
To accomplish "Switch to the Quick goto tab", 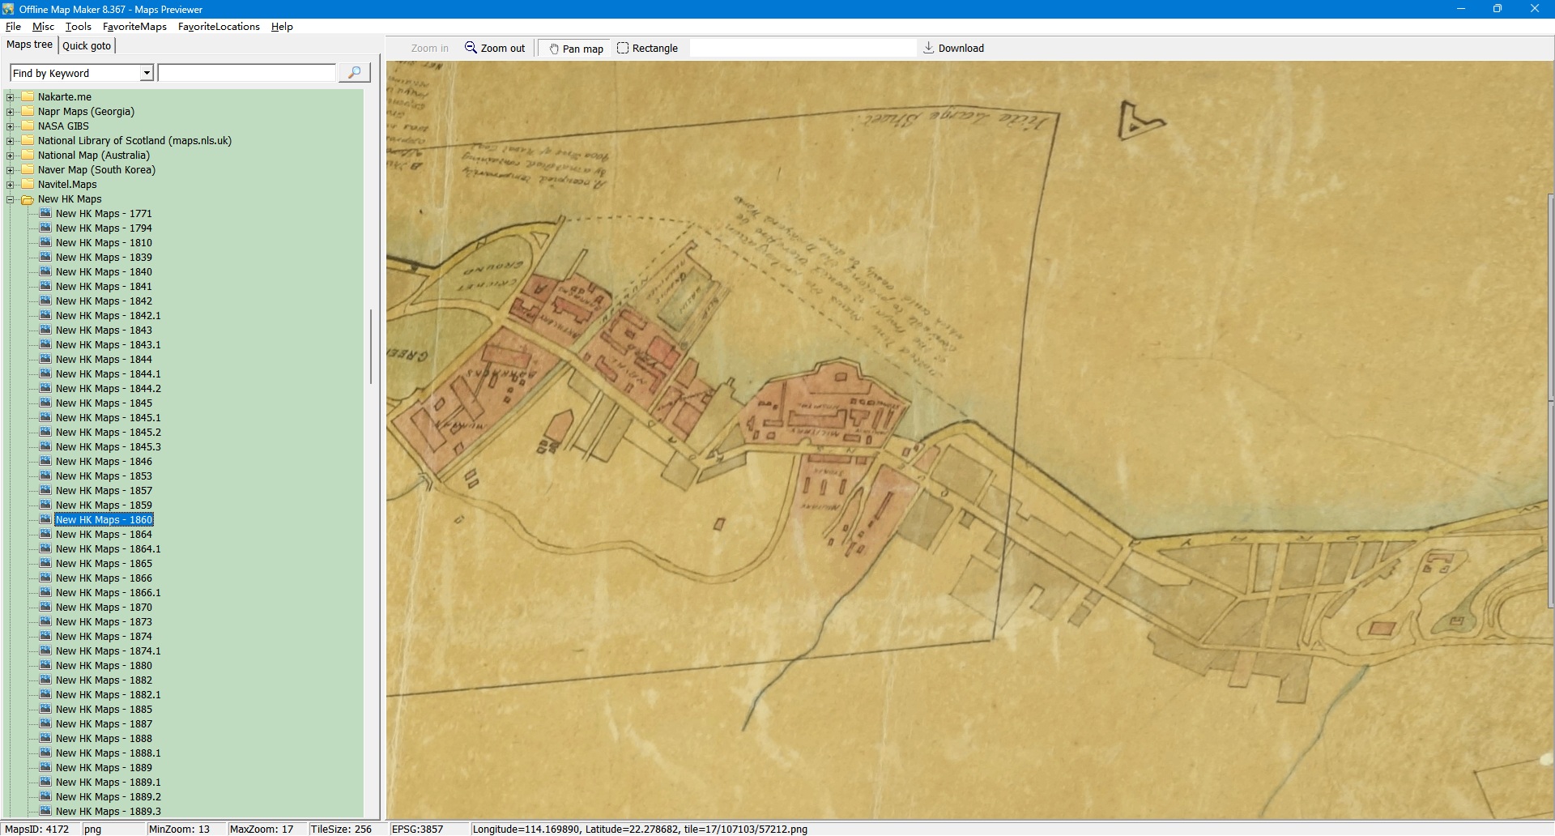I will click(87, 45).
